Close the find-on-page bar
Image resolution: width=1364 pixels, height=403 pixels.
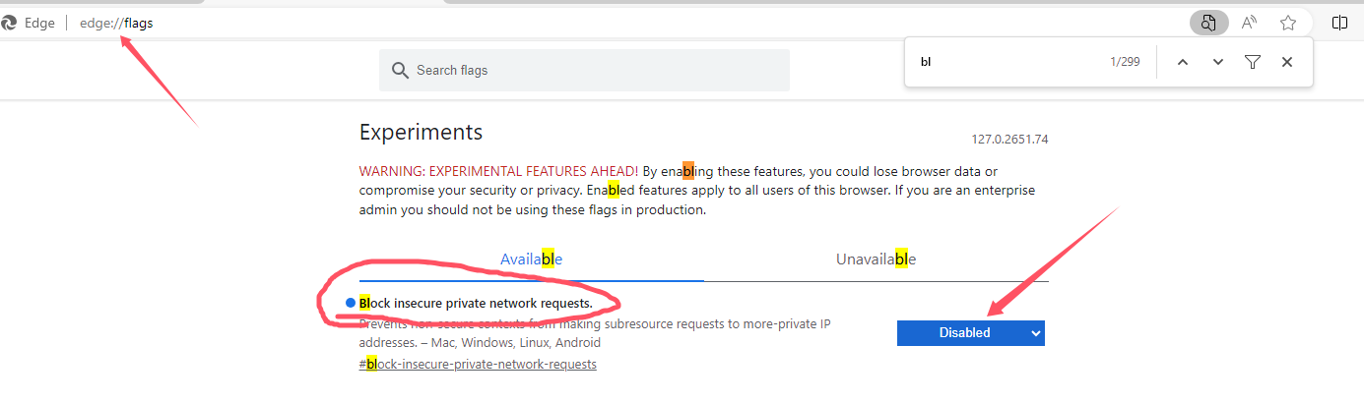tap(1286, 62)
